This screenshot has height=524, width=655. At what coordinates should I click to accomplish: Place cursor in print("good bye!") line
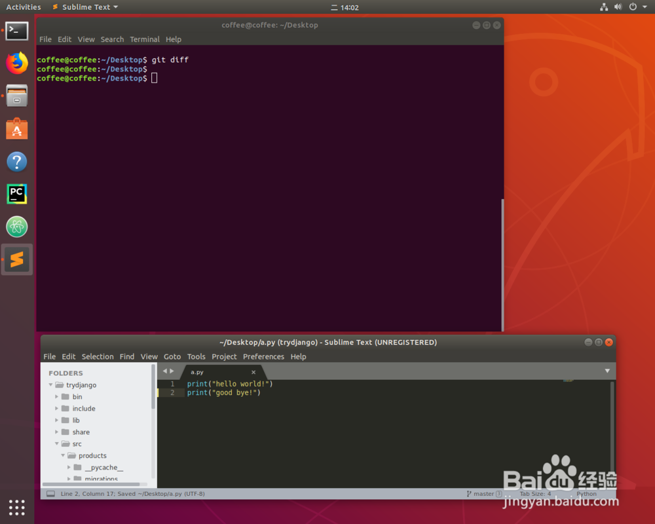pyautogui.click(x=223, y=393)
